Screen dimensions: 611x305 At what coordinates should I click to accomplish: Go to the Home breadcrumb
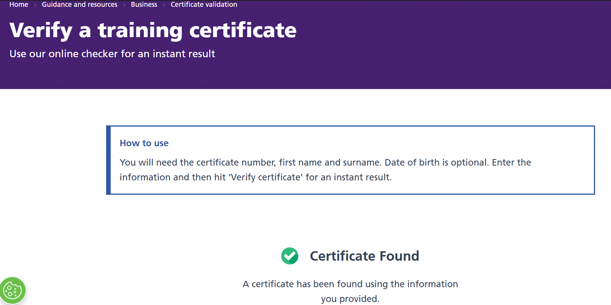pos(19,5)
